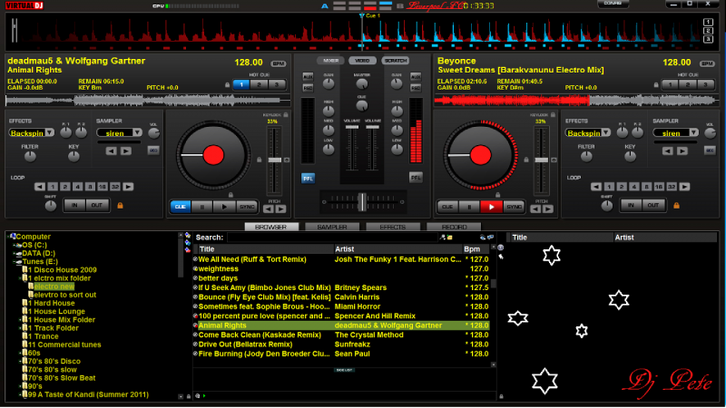The width and height of the screenshot is (726, 408).
Task: Expand the Tunes (E:) drive
Action: click(15, 261)
